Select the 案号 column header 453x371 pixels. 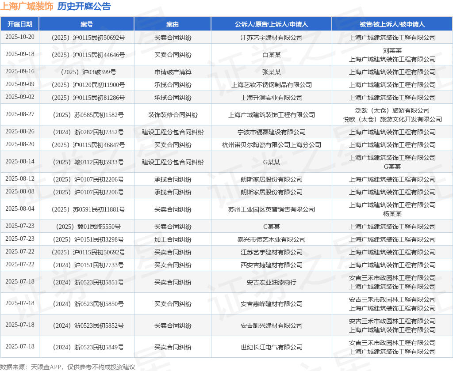(87, 24)
